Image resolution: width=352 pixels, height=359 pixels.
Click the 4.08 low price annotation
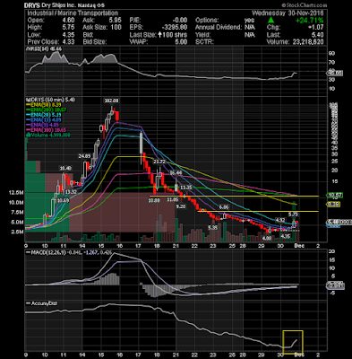click(267, 238)
